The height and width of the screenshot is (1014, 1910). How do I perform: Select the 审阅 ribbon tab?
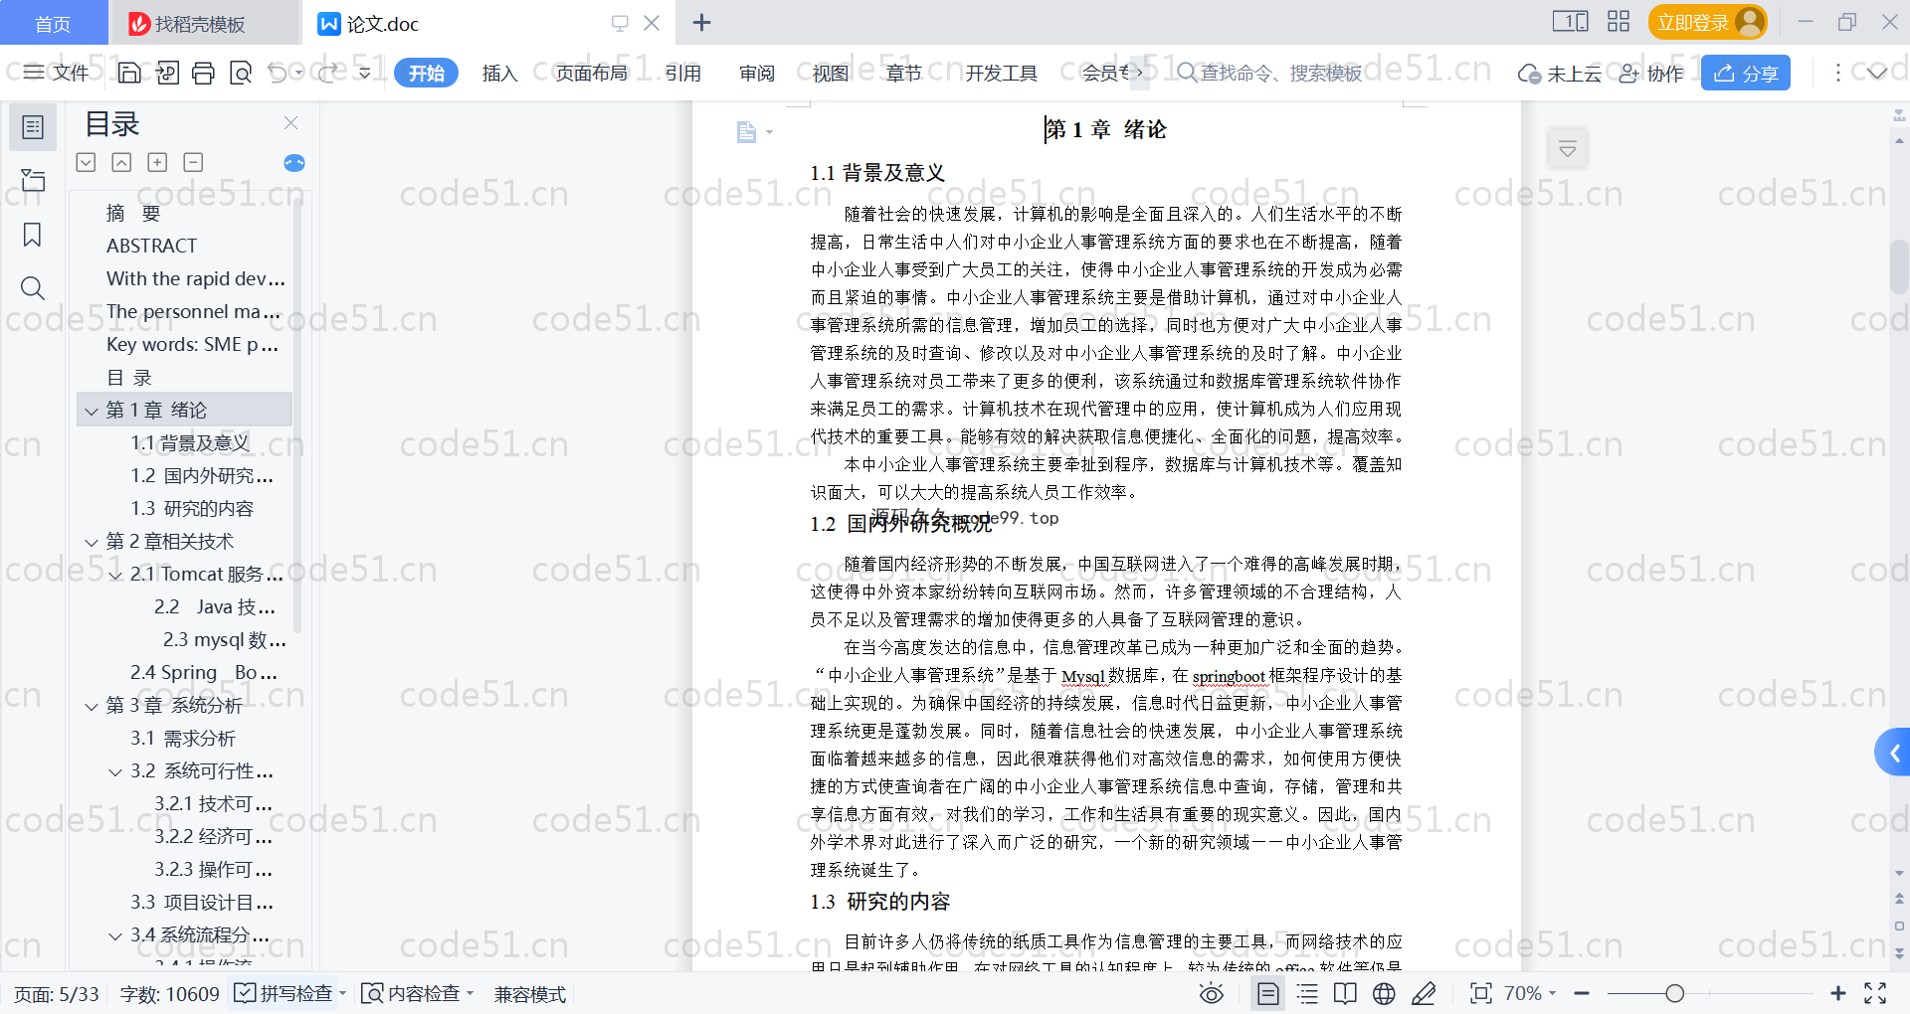[x=757, y=73]
